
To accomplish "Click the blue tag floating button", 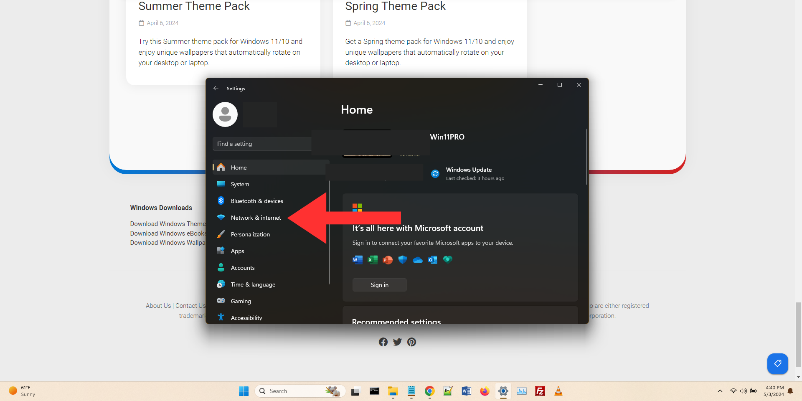I will point(777,363).
